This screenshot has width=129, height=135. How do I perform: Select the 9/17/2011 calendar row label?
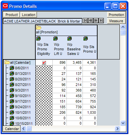click(23, 101)
